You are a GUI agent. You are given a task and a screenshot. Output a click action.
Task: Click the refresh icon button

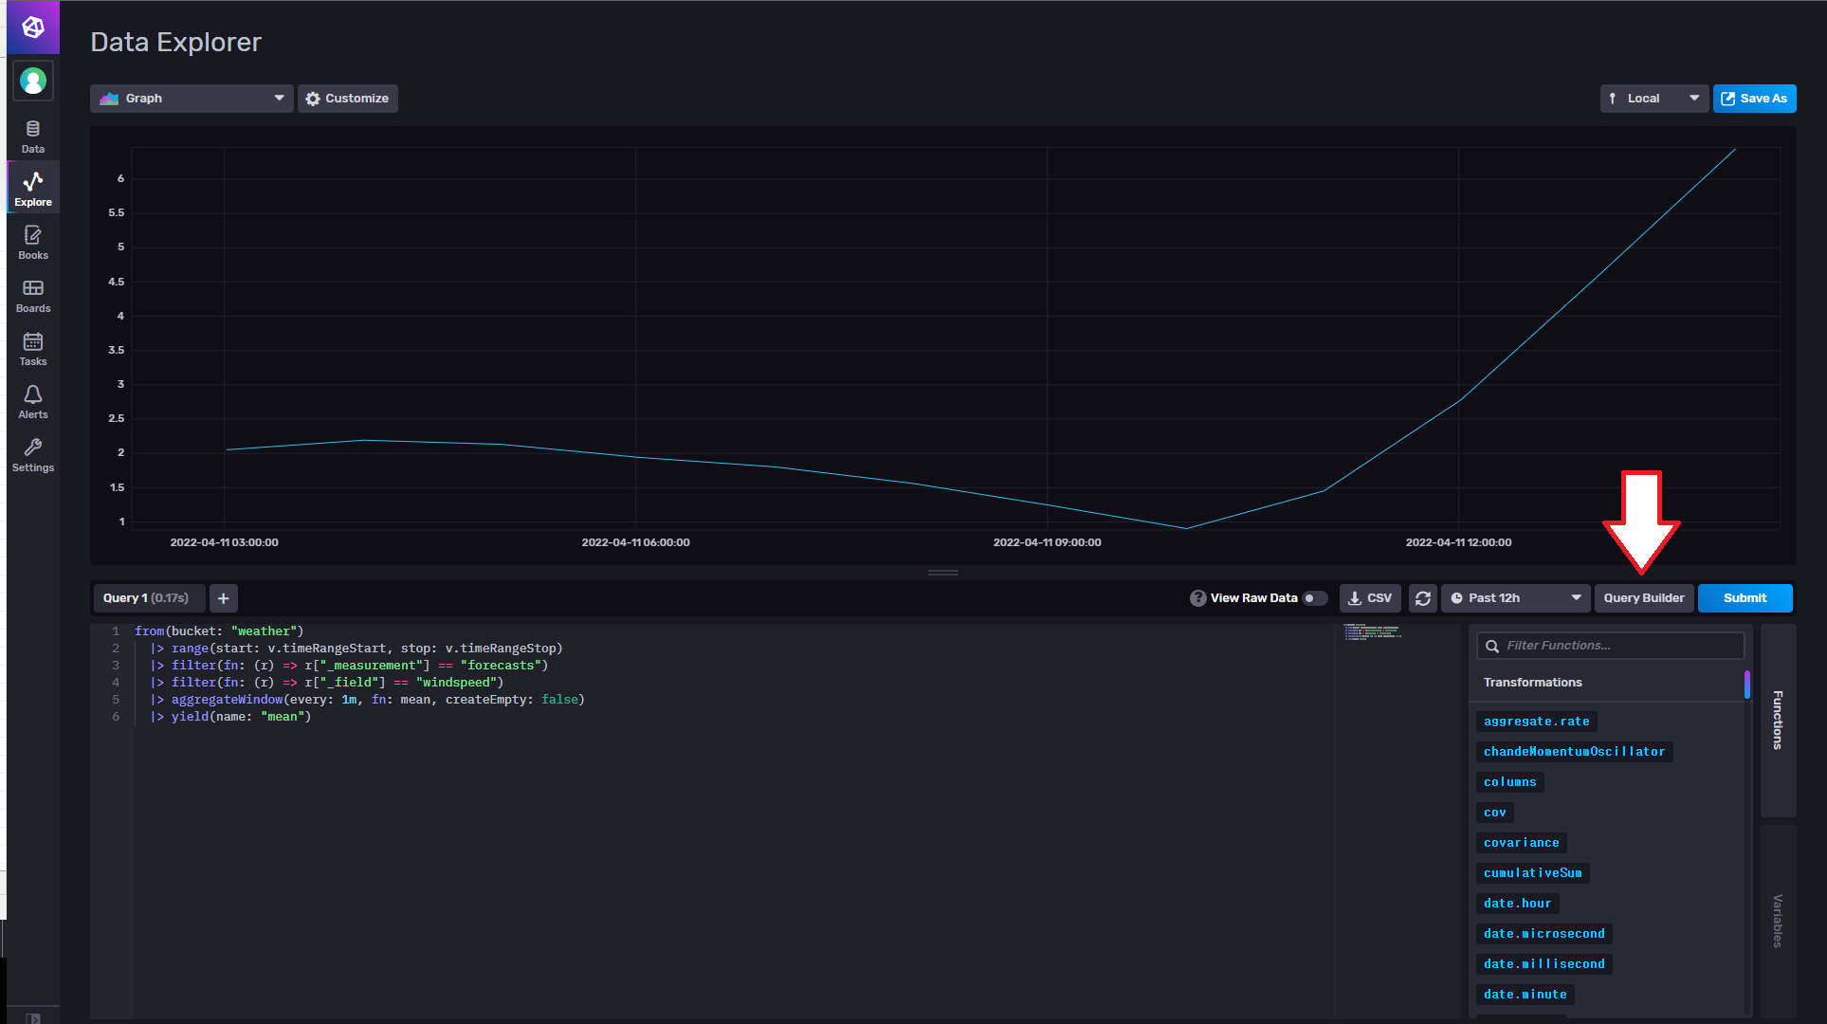coord(1423,598)
